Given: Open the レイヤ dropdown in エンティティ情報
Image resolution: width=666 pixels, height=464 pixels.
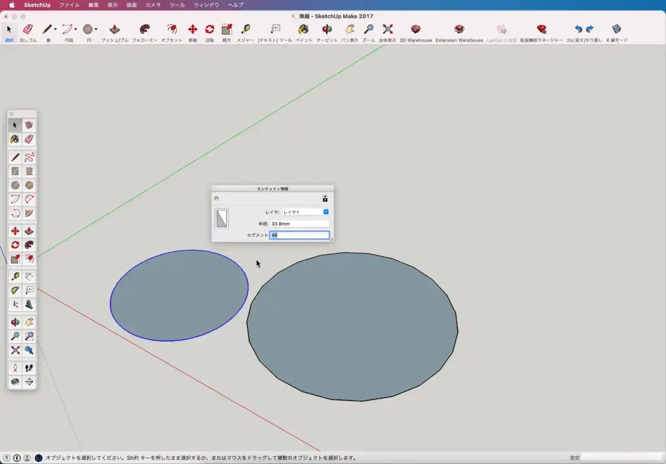Looking at the screenshot, I should coord(306,212).
